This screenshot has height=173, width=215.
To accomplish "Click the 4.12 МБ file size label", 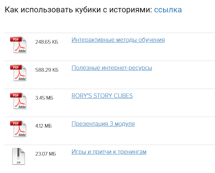I will click(44, 126).
